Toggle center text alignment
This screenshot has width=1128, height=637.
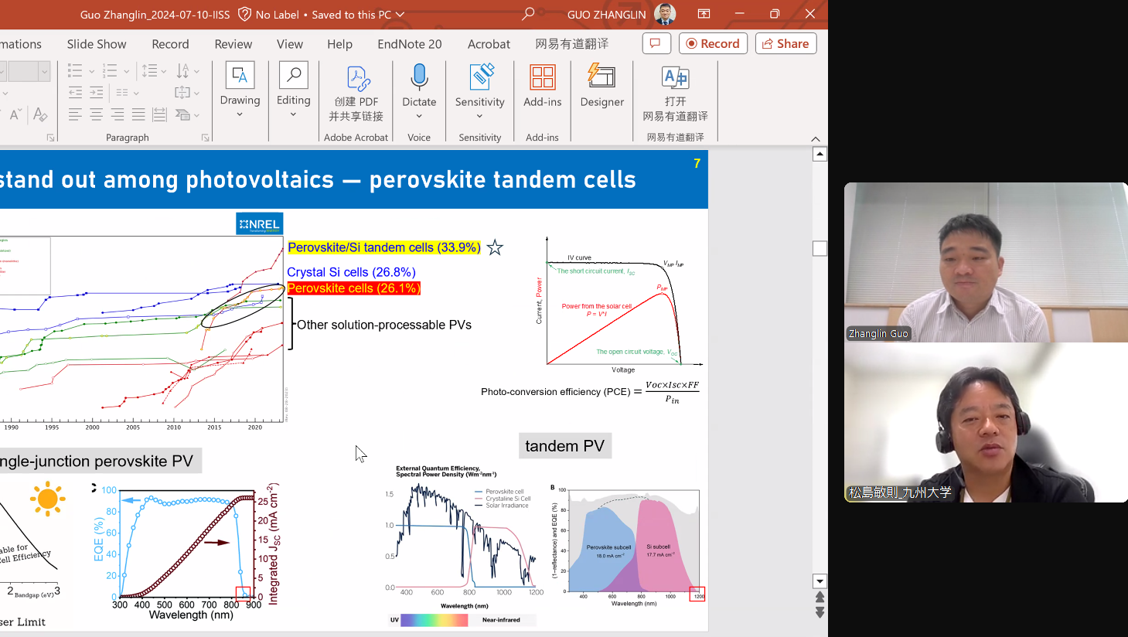(x=96, y=114)
